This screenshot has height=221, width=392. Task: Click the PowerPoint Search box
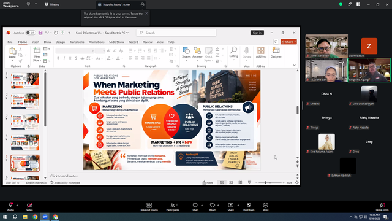[x=176, y=33]
